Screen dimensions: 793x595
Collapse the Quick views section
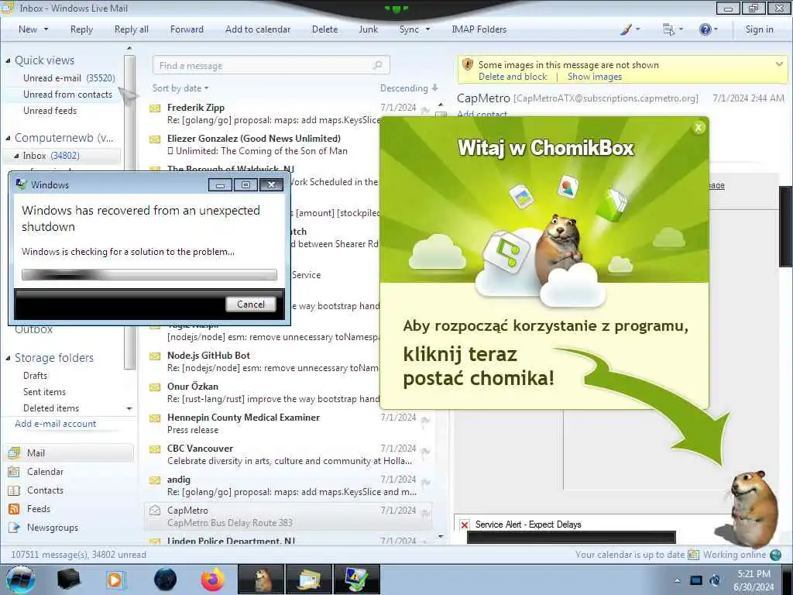(x=8, y=60)
